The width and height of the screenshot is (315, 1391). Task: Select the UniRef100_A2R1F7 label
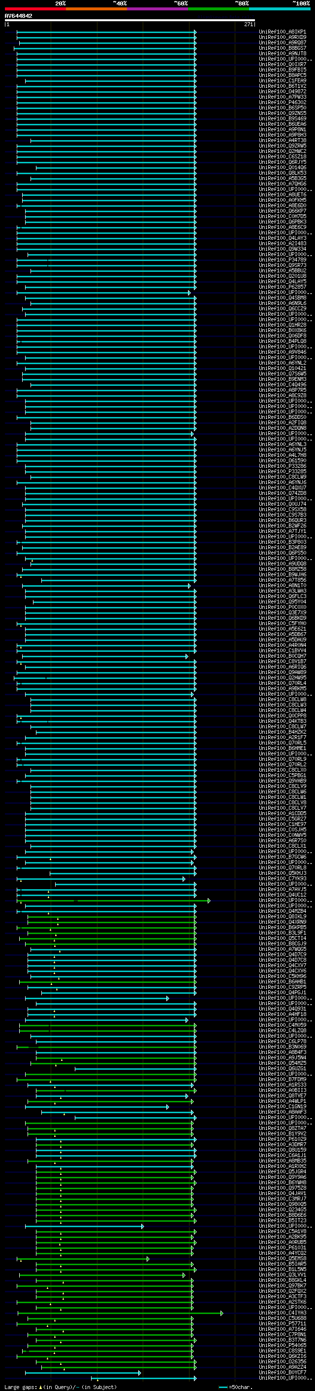(x=283, y=737)
